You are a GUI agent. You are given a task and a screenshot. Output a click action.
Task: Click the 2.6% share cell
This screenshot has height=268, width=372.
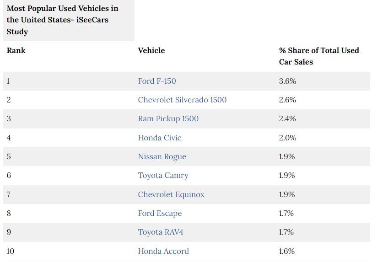(288, 100)
